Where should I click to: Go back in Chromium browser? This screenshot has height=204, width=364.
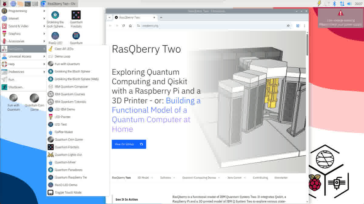[110, 26]
